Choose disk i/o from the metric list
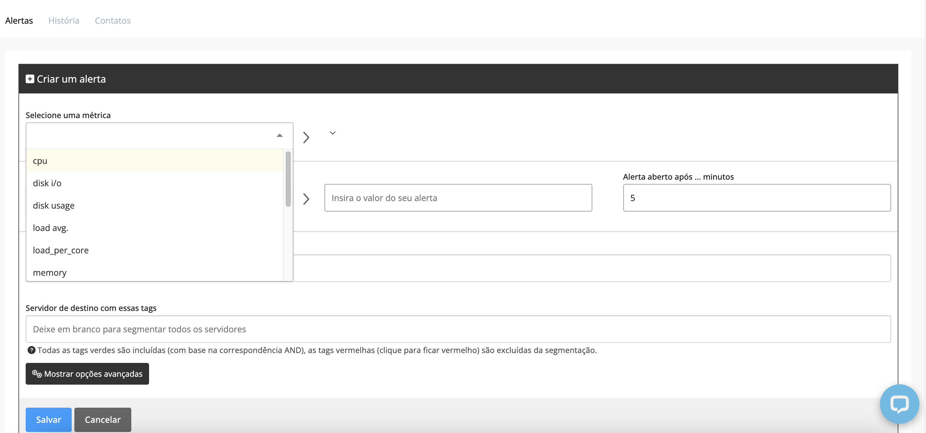 click(x=155, y=183)
